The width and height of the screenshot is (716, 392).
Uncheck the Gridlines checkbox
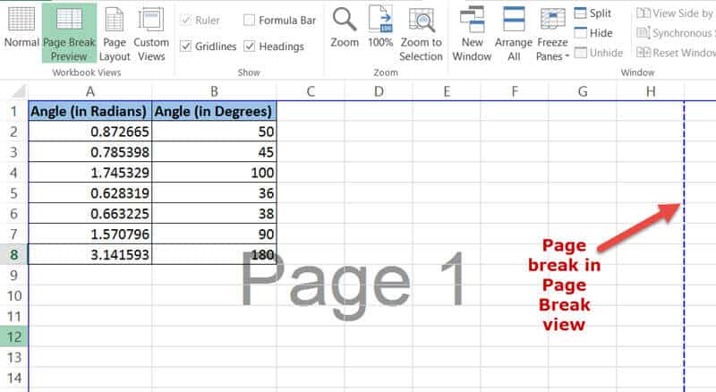tap(186, 47)
